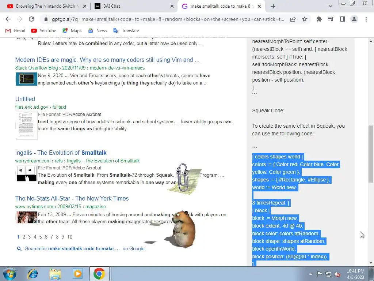This screenshot has height=281, width=374.
Task: Close the BAI Chat tab
Action: tap(172, 6)
